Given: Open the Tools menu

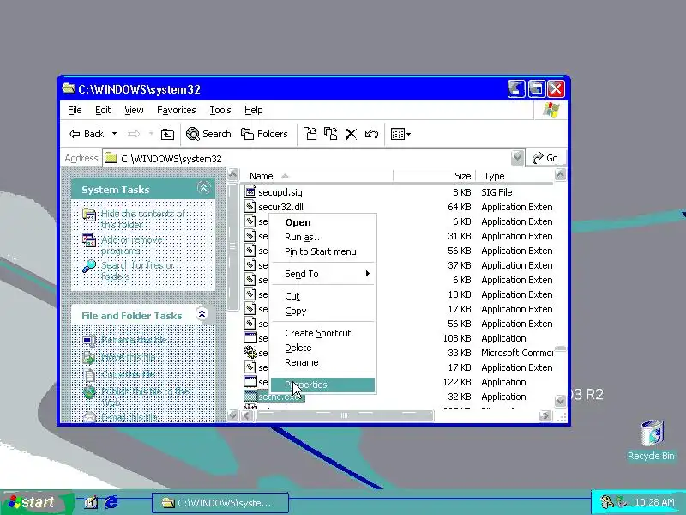Looking at the screenshot, I should [x=220, y=110].
